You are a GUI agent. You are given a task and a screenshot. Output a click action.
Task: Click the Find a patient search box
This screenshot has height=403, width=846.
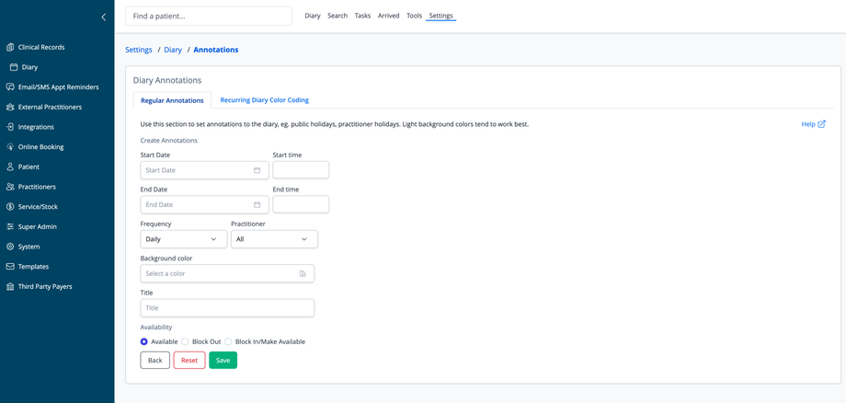click(208, 16)
